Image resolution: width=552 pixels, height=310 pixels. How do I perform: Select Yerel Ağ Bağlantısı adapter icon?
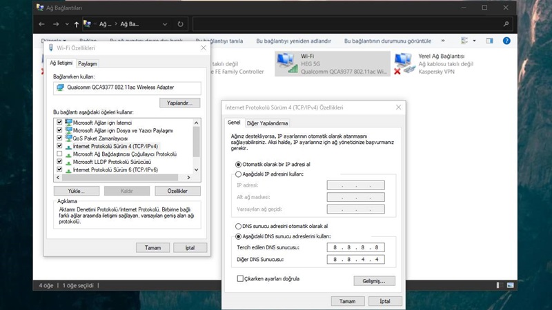coord(405,63)
